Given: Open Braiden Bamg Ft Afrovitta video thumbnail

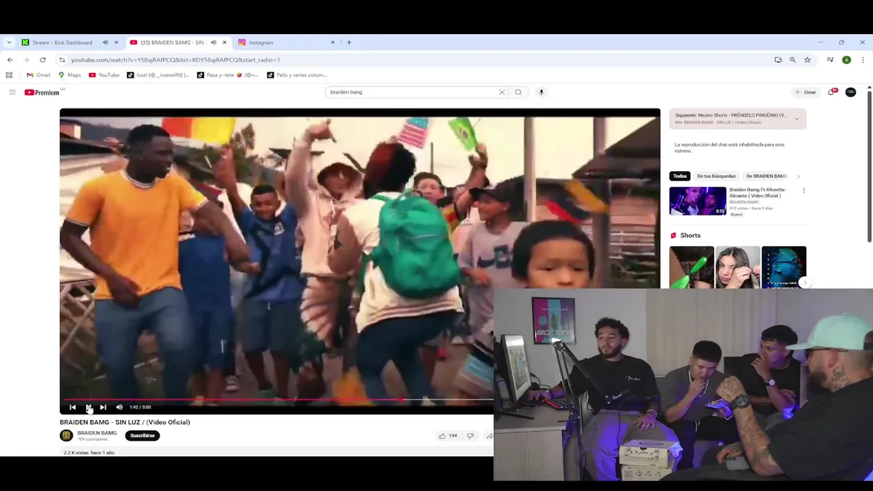Looking at the screenshot, I should coord(698,201).
